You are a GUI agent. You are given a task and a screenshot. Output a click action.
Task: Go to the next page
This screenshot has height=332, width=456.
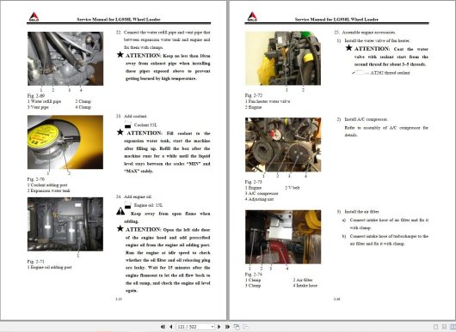point(219,327)
